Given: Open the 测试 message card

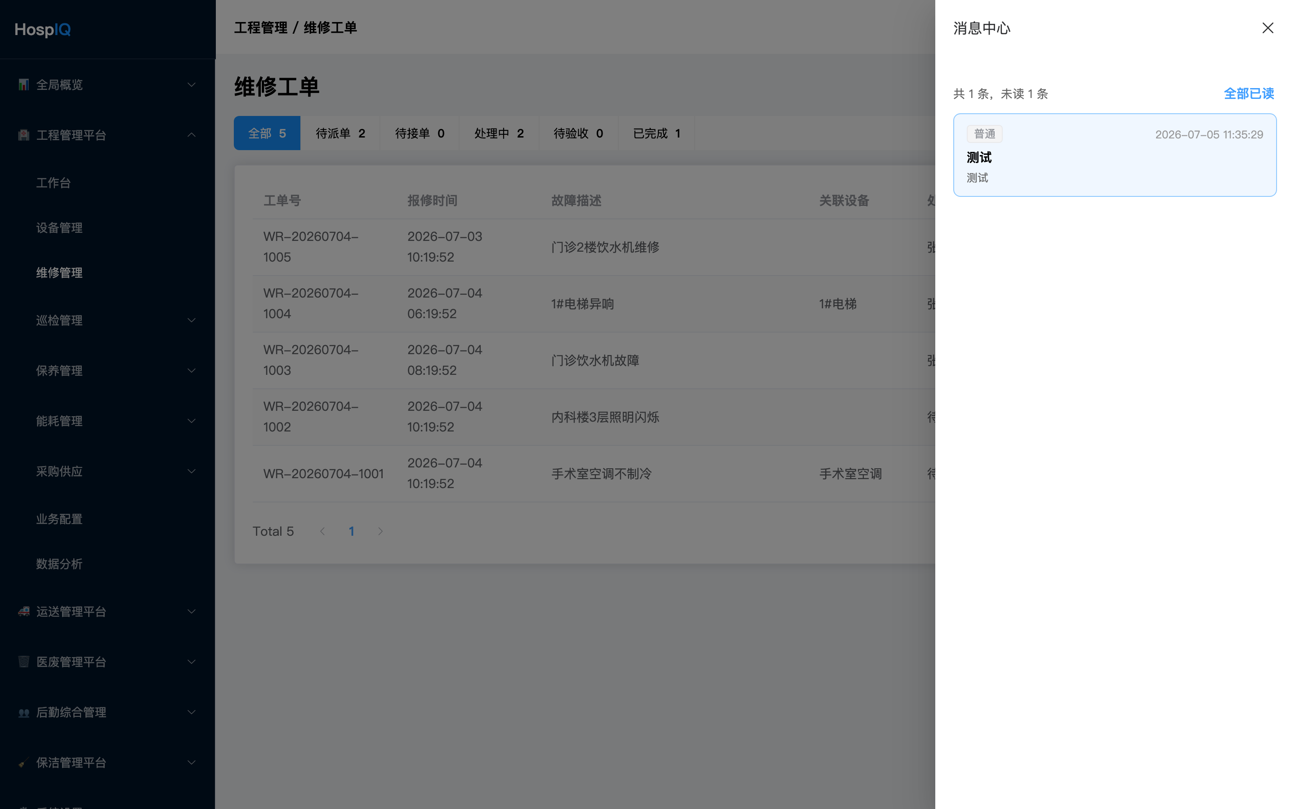Looking at the screenshot, I should pos(1115,155).
